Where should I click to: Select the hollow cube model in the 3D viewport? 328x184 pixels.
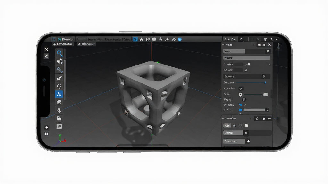tap(153, 98)
